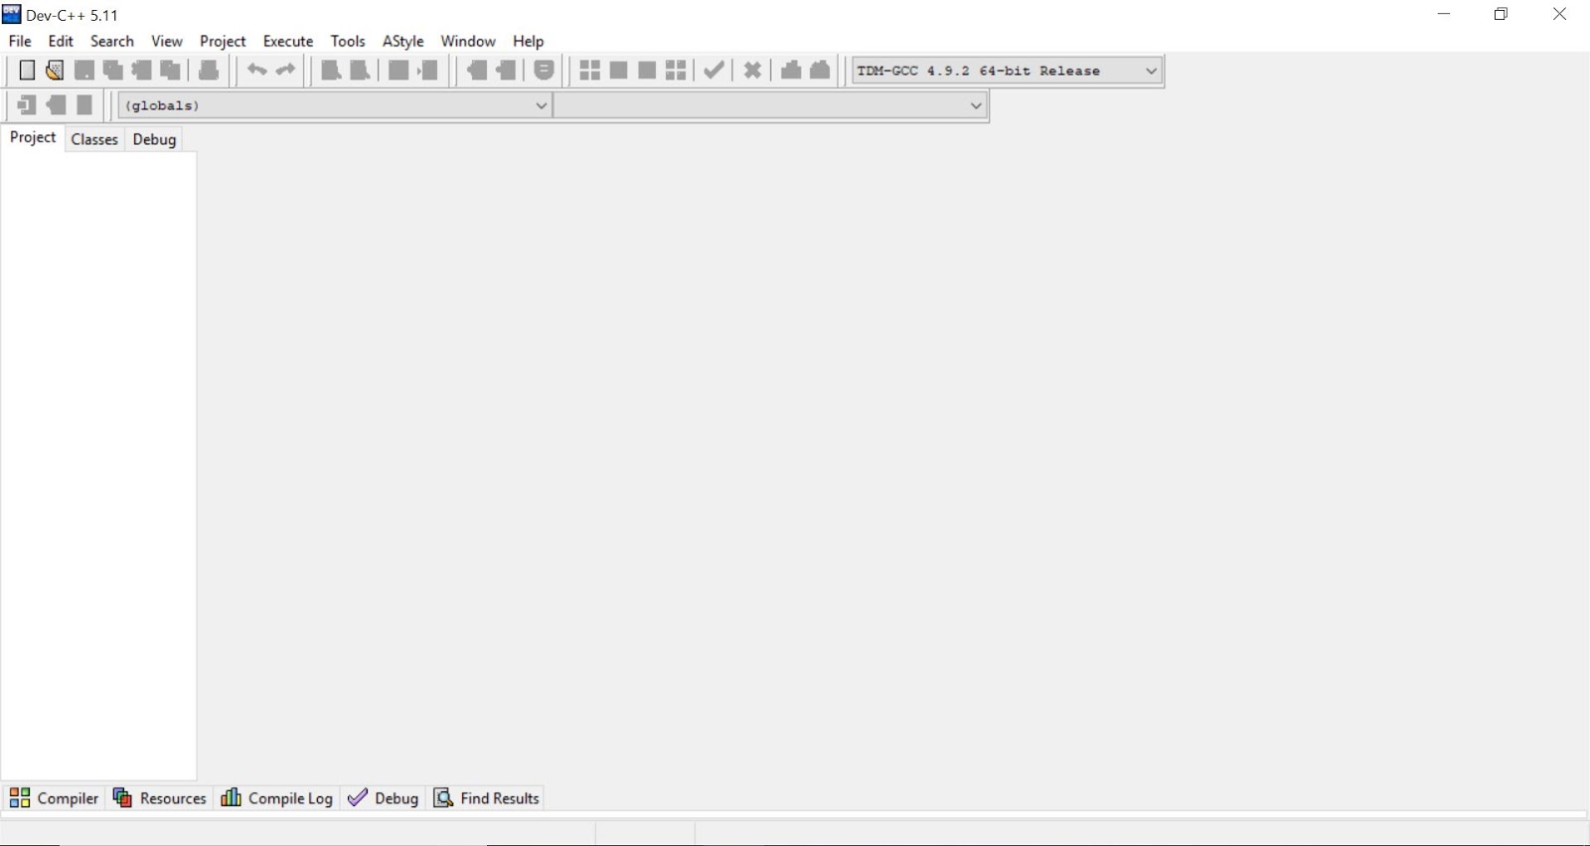This screenshot has height=846, width=1590.
Task: Switch to the Project side tab
Action: (x=33, y=137)
